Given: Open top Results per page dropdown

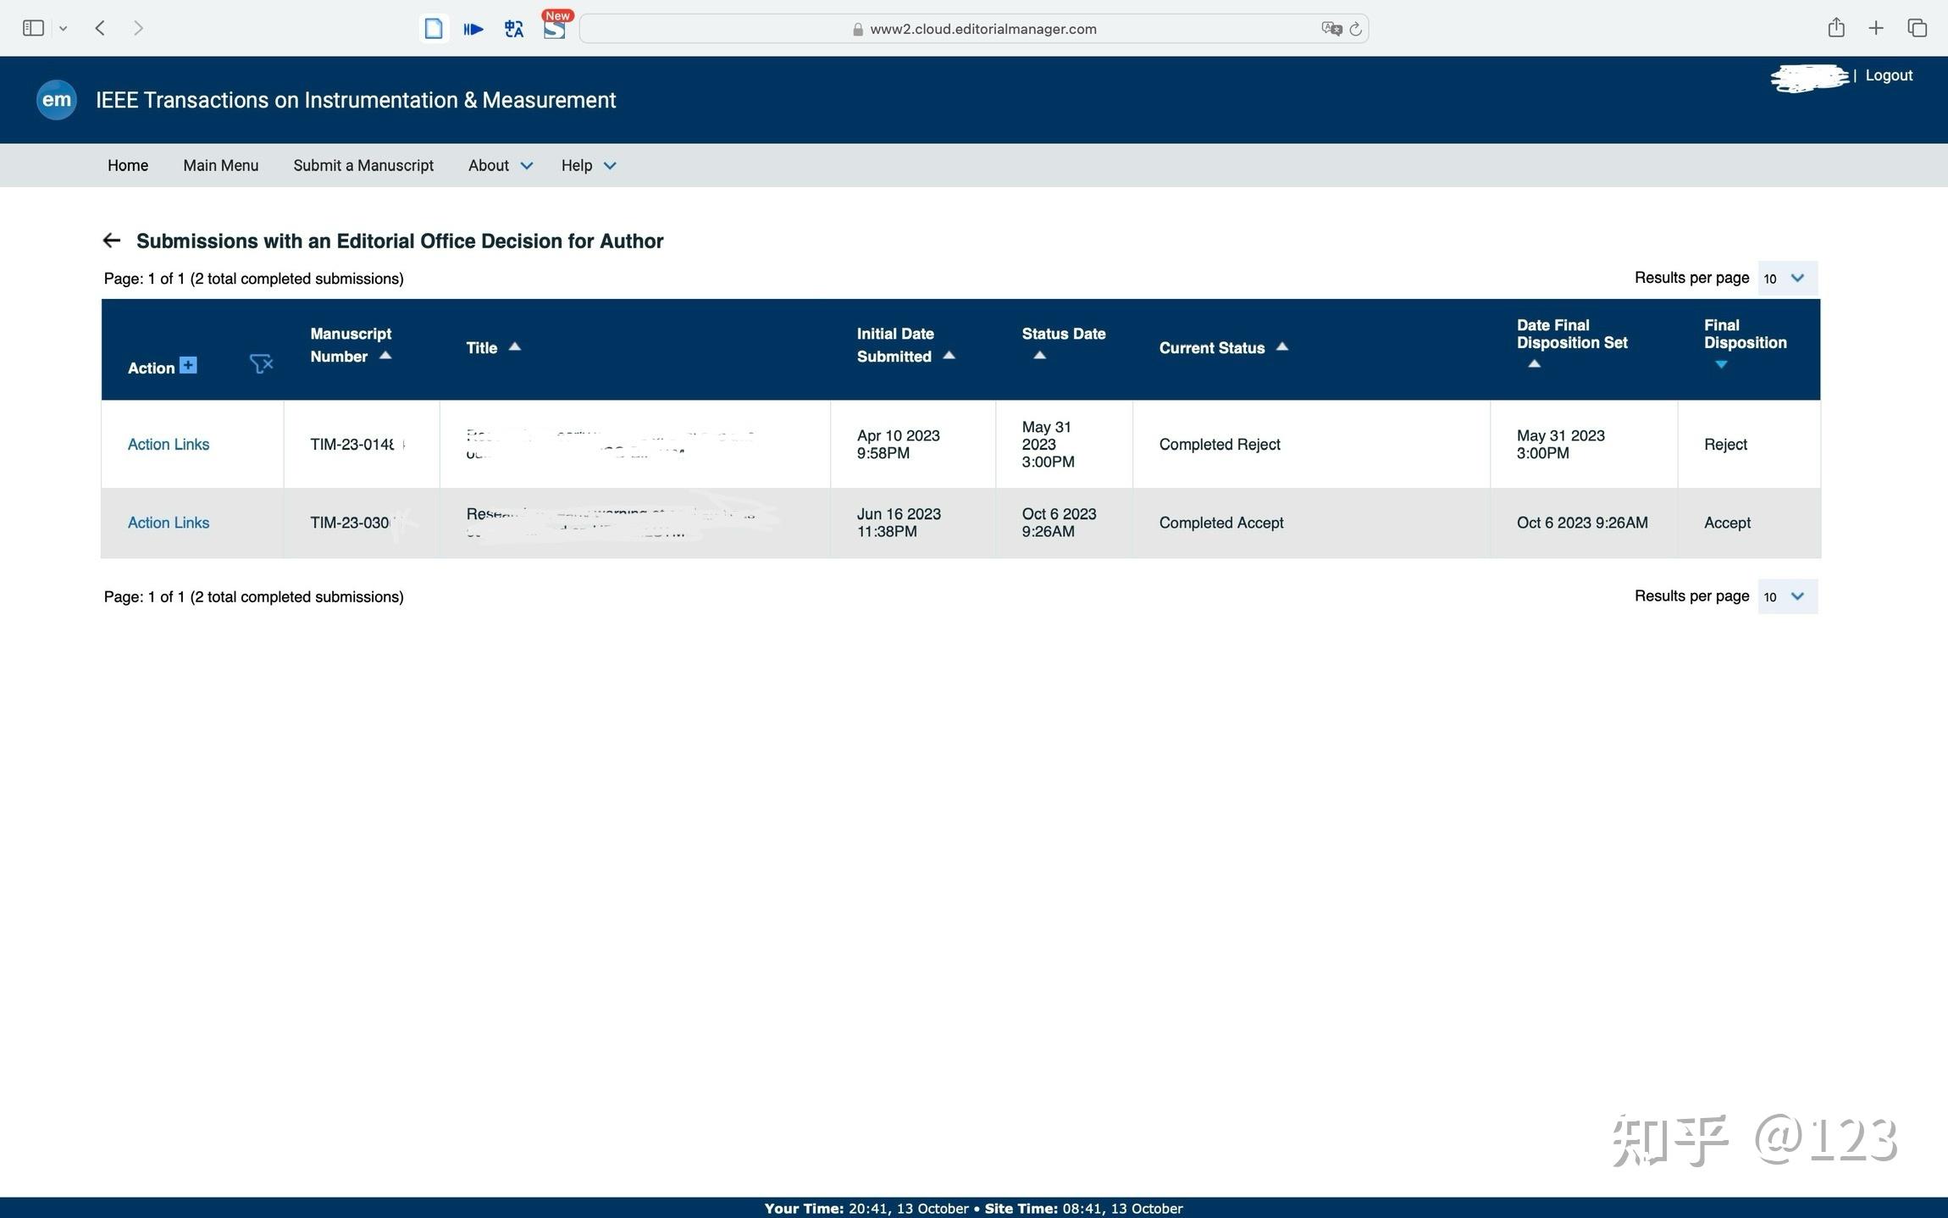Looking at the screenshot, I should [1787, 278].
